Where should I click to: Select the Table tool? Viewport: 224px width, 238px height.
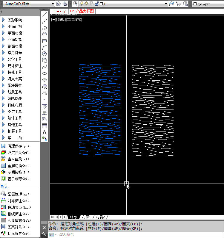pos(45,126)
